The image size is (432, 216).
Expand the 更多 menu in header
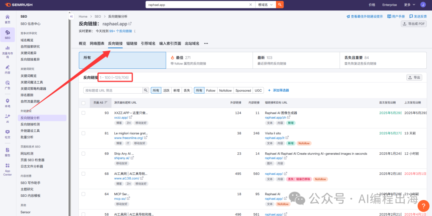409,5
